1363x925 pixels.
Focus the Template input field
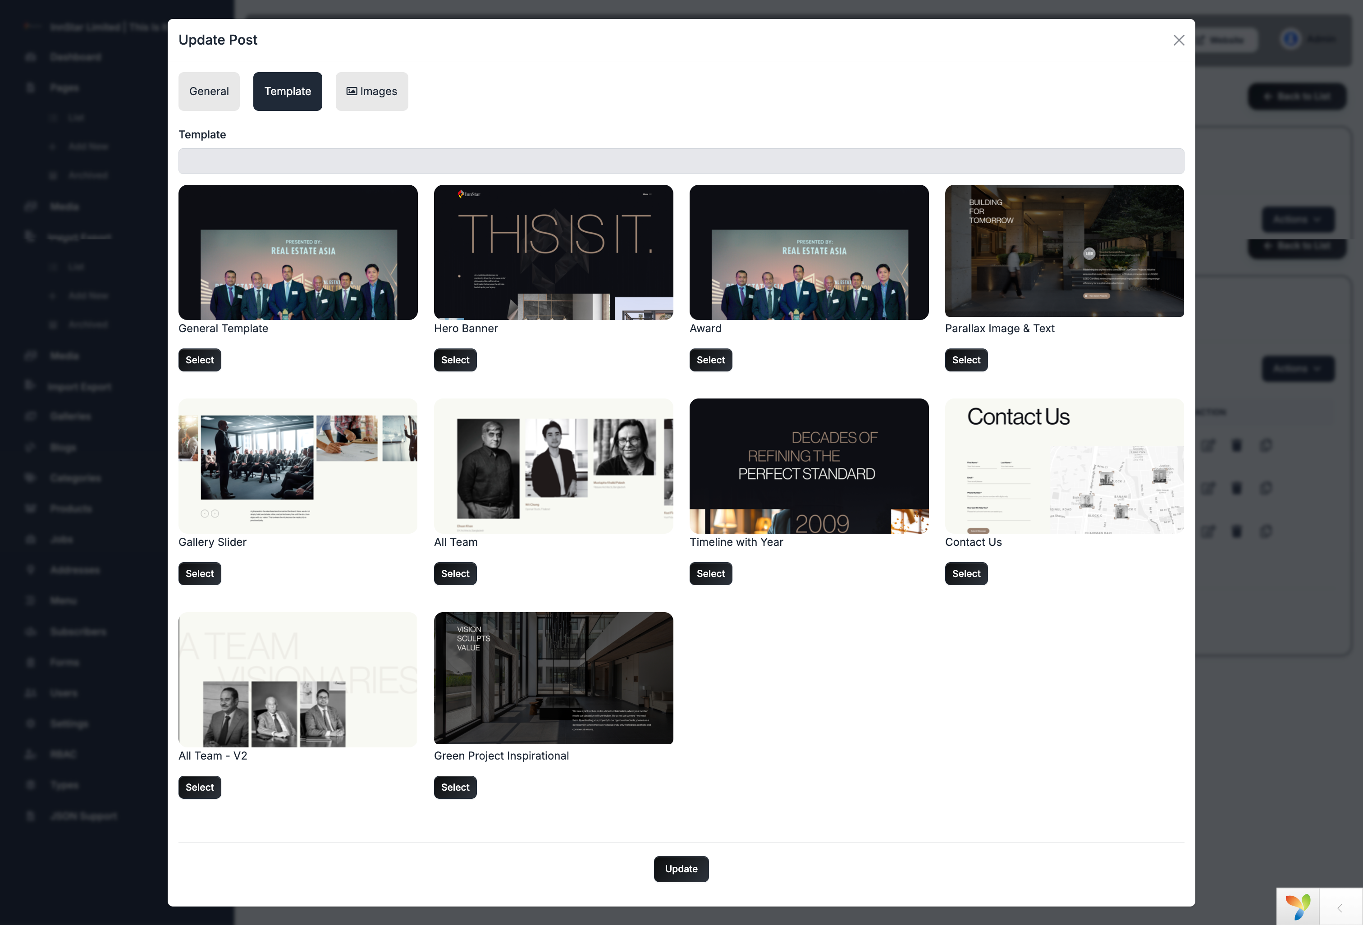(681, 161)
